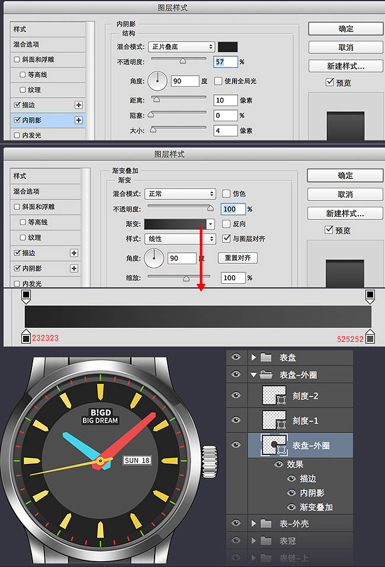Viewport: 385px width, 567px height.
Task: Click 取消 in inner shadow dialog
Action: click(x=345, y=47)
